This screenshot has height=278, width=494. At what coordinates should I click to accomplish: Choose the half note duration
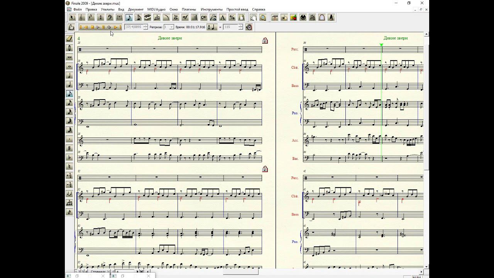69,76
